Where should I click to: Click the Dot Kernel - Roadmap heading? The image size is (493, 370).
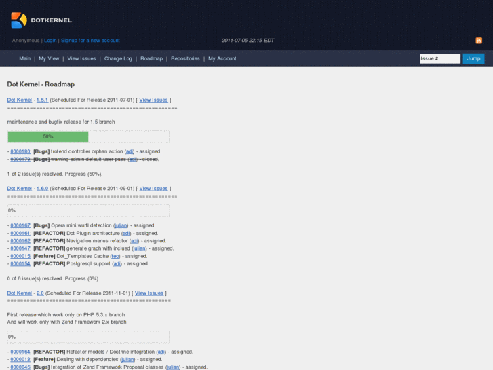point(41,84)
